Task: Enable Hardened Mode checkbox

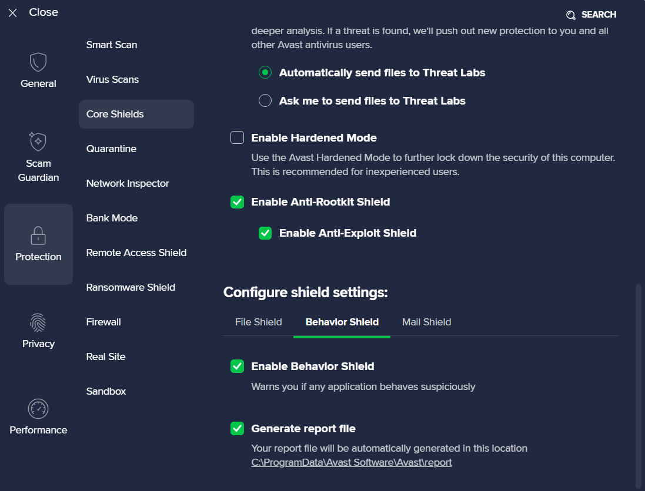Action: tap(237, 138)
